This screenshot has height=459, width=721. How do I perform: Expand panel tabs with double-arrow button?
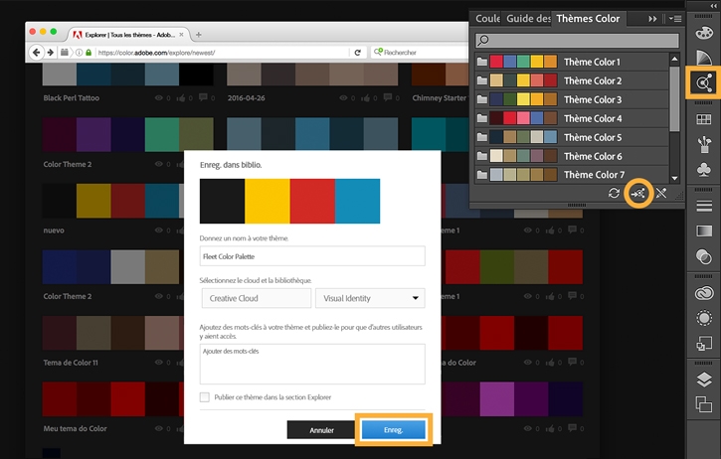click(652, 19)
